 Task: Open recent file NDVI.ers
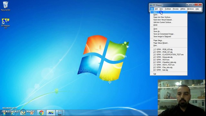169,60
